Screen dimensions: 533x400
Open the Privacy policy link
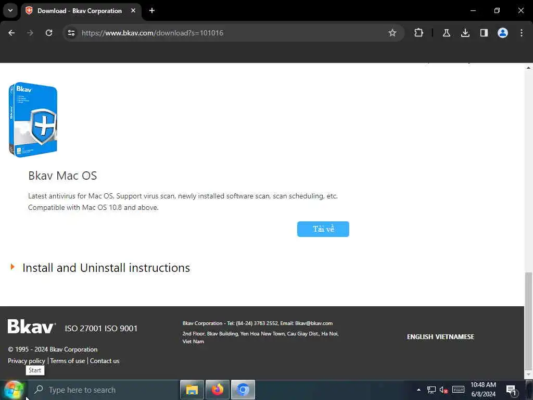click(x=27, y=361)
